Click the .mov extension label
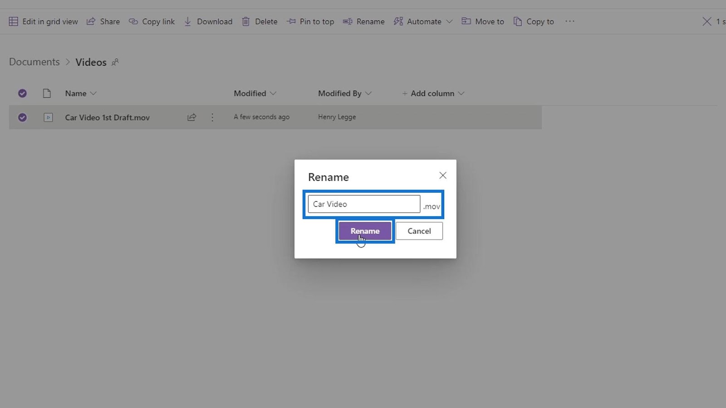 click(x=432, y=207)
